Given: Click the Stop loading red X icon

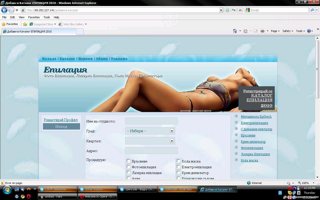Looking at the screenshot, I should point(240,10).
